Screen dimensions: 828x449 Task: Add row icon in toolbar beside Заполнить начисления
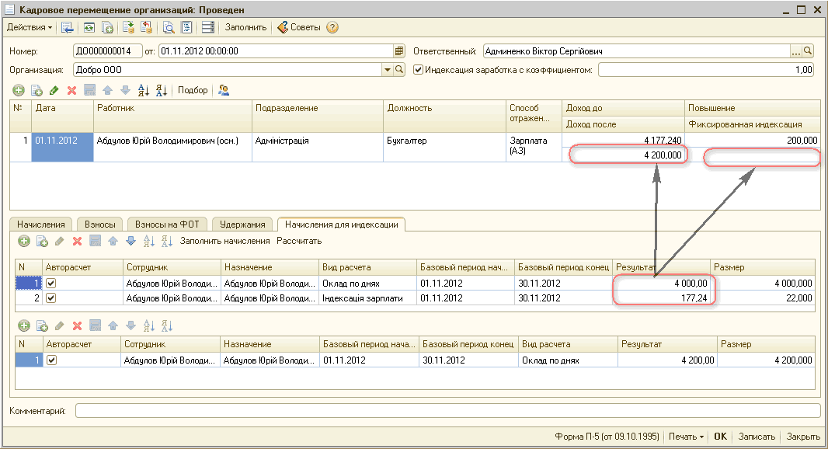[x=24, y=242]
